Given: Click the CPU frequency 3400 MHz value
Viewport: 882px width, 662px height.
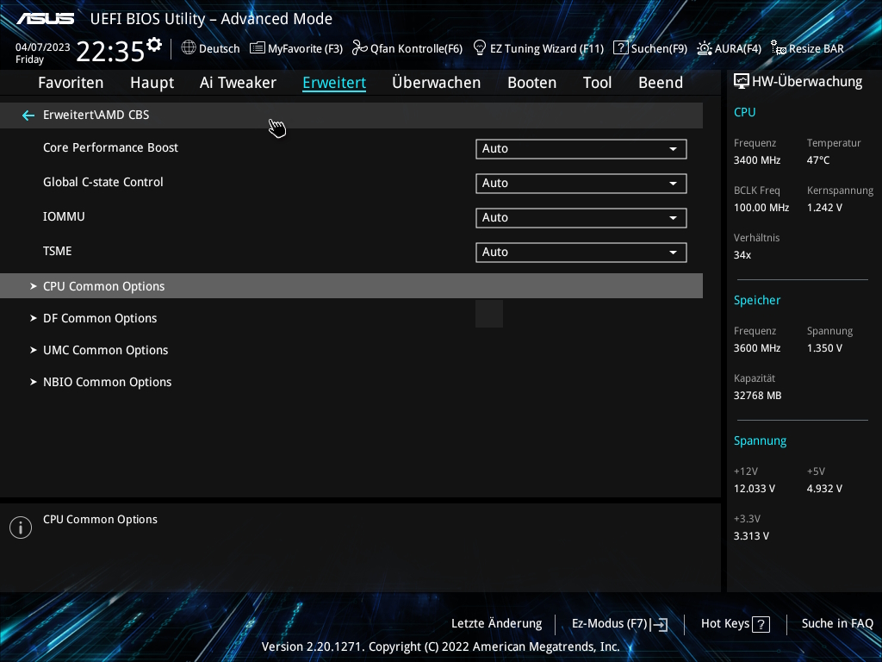Looking at the screenshot, I should click(756, 160).
